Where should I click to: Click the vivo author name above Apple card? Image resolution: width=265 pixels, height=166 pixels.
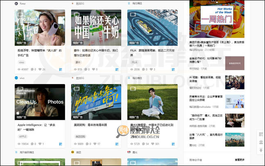(x=22, y=78)
